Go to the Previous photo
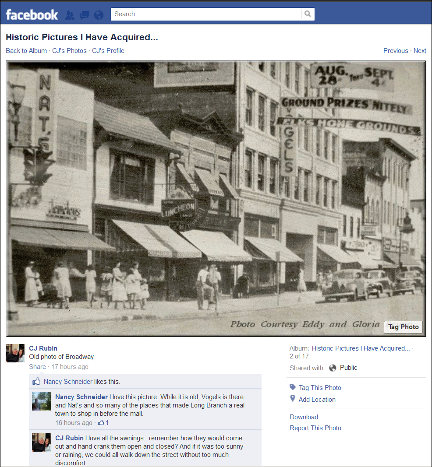 click(x=396, y=51)
